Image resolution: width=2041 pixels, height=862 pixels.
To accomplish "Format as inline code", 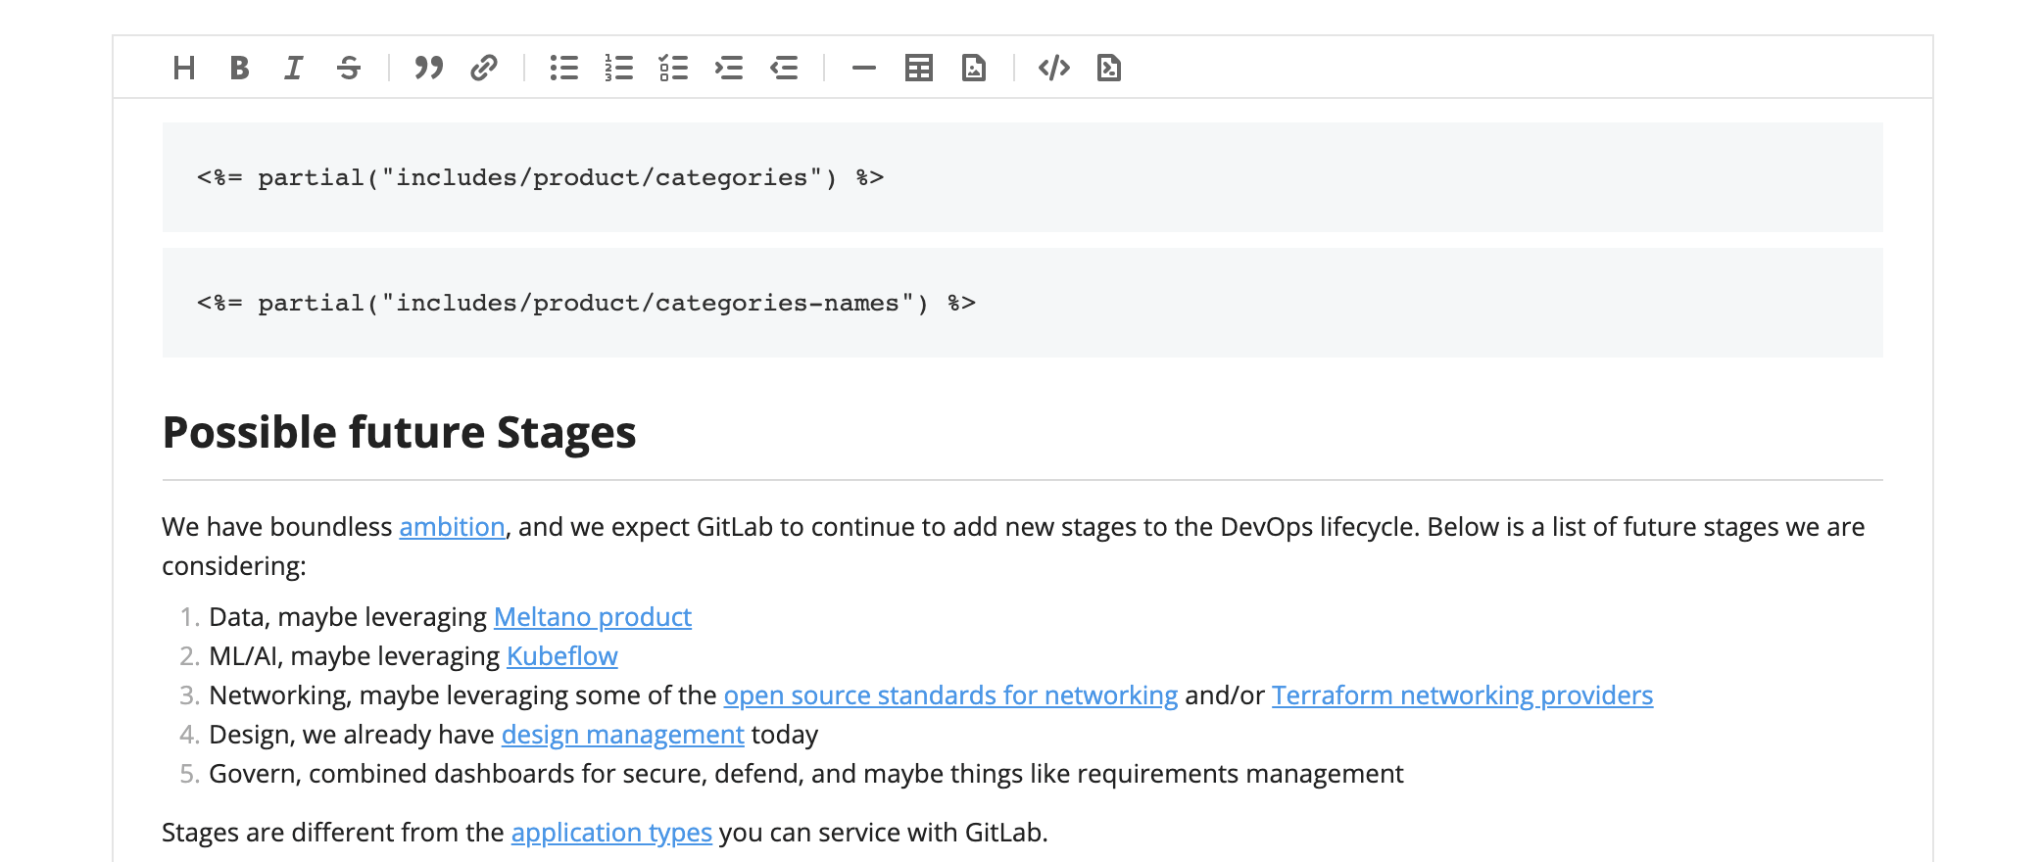I will pos(1053,68).
